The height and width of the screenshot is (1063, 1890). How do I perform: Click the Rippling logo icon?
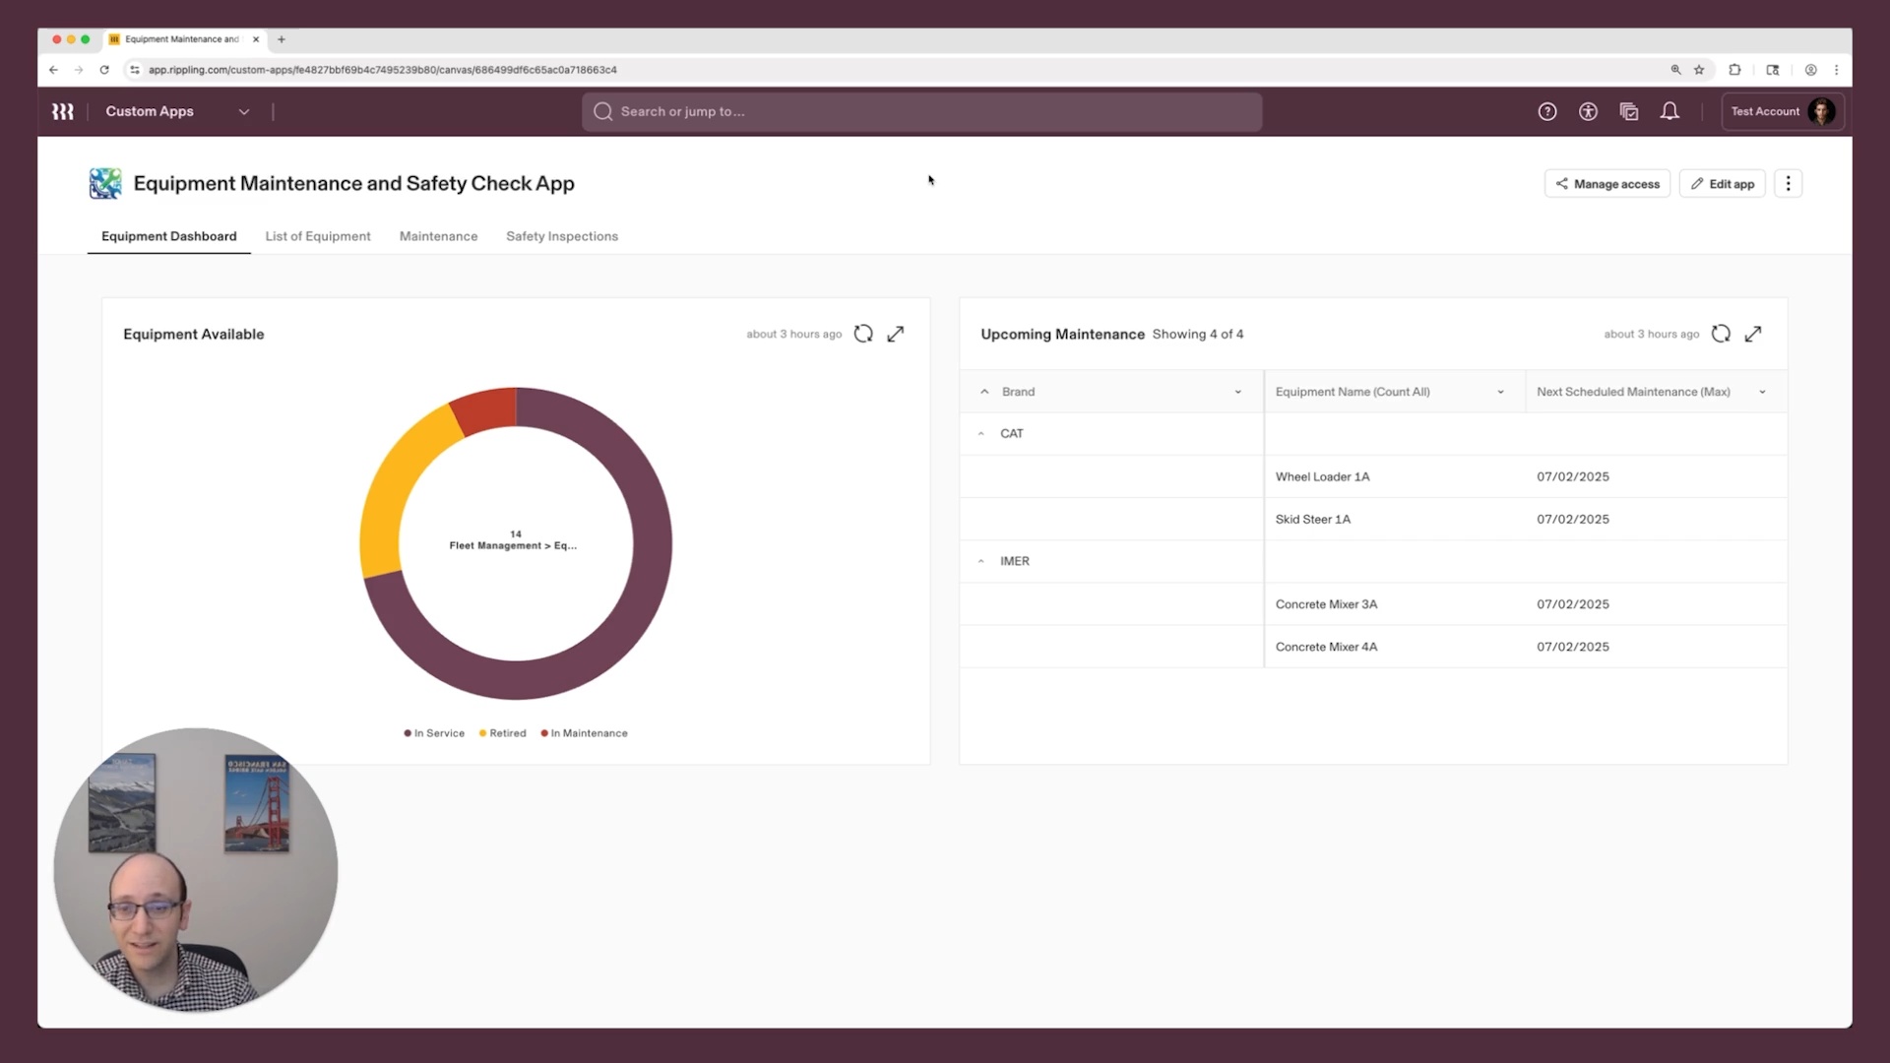pos(63,112)
